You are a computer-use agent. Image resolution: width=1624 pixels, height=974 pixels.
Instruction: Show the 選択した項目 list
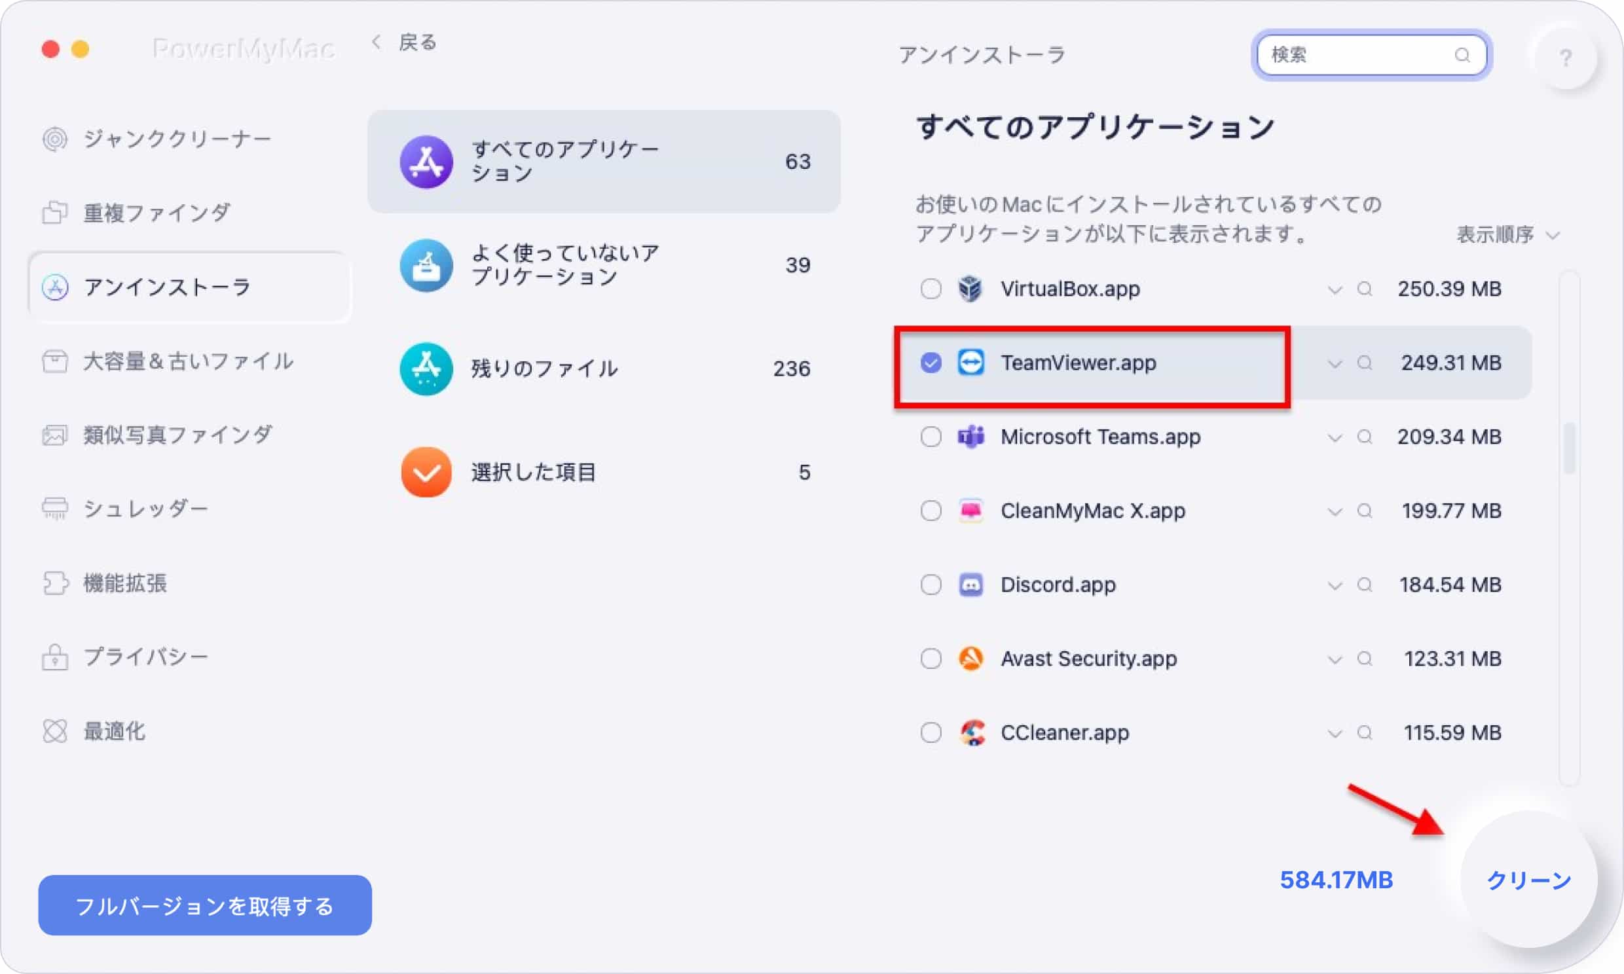point(604,473)
